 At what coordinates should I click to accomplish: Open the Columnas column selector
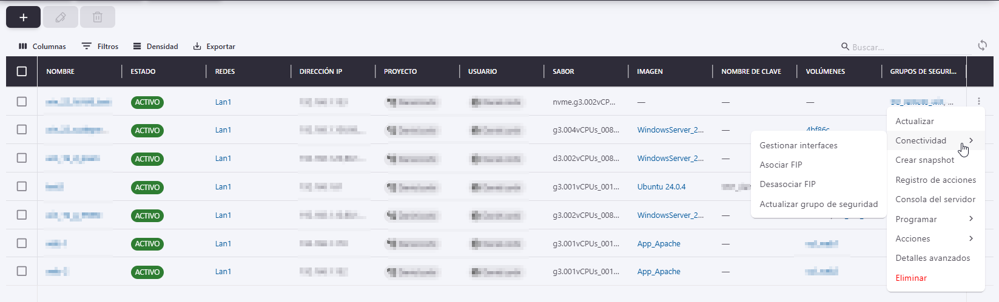click(42, 47)
